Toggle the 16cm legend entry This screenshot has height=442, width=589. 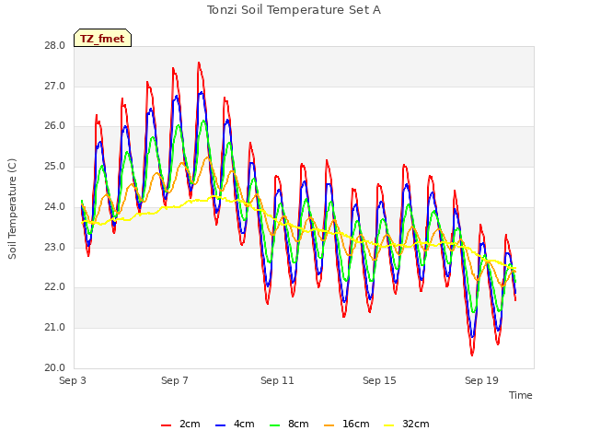point(346,424)
